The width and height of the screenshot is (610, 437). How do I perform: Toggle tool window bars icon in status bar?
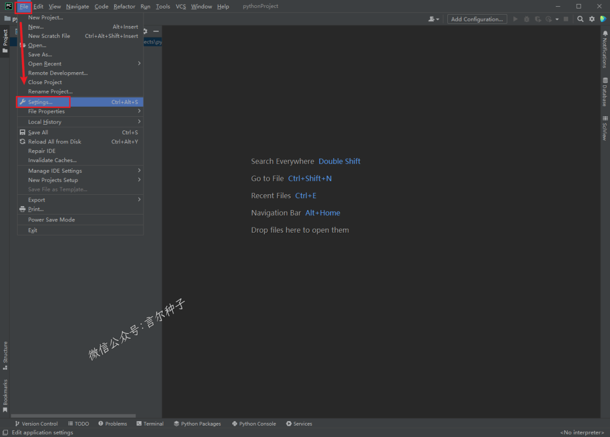click(5, 432)
